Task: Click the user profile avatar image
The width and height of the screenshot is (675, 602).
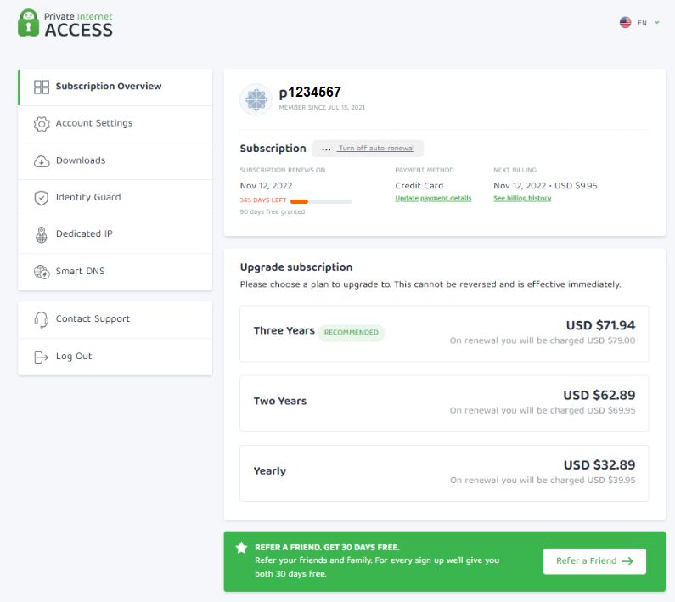Action: pos(256,99)
